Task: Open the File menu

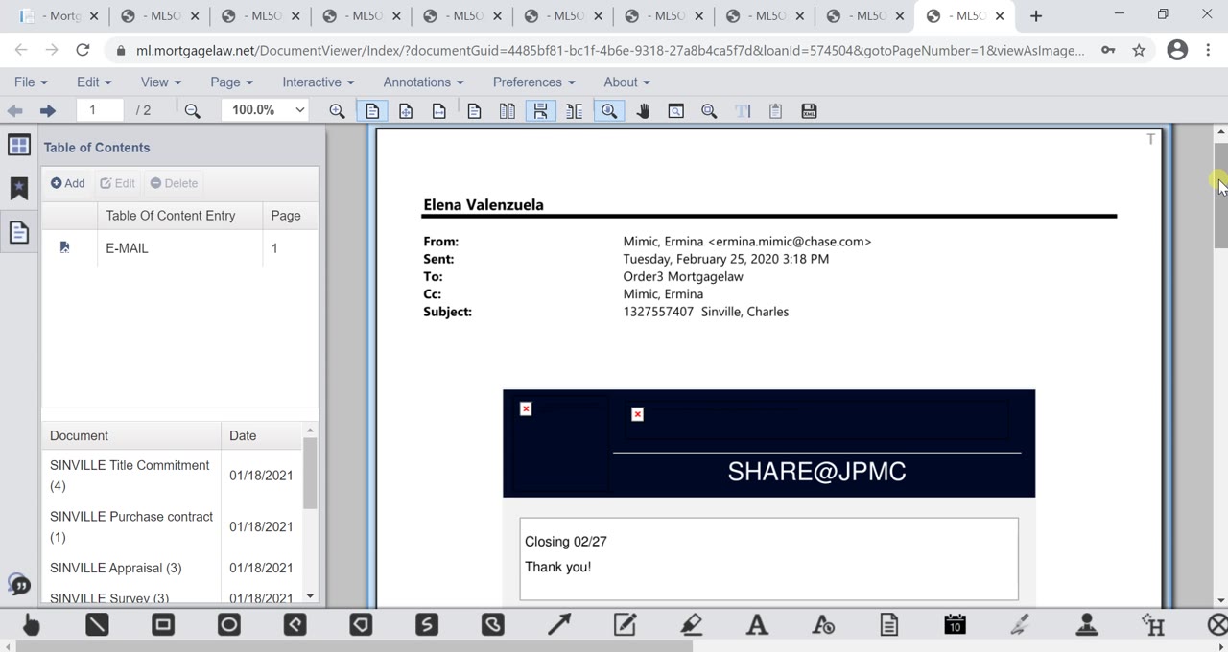Action: 31,82
